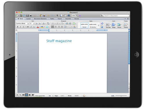Switch to the Review tab
The height and width of the screenshot is (109, 145).
point(77,19)
